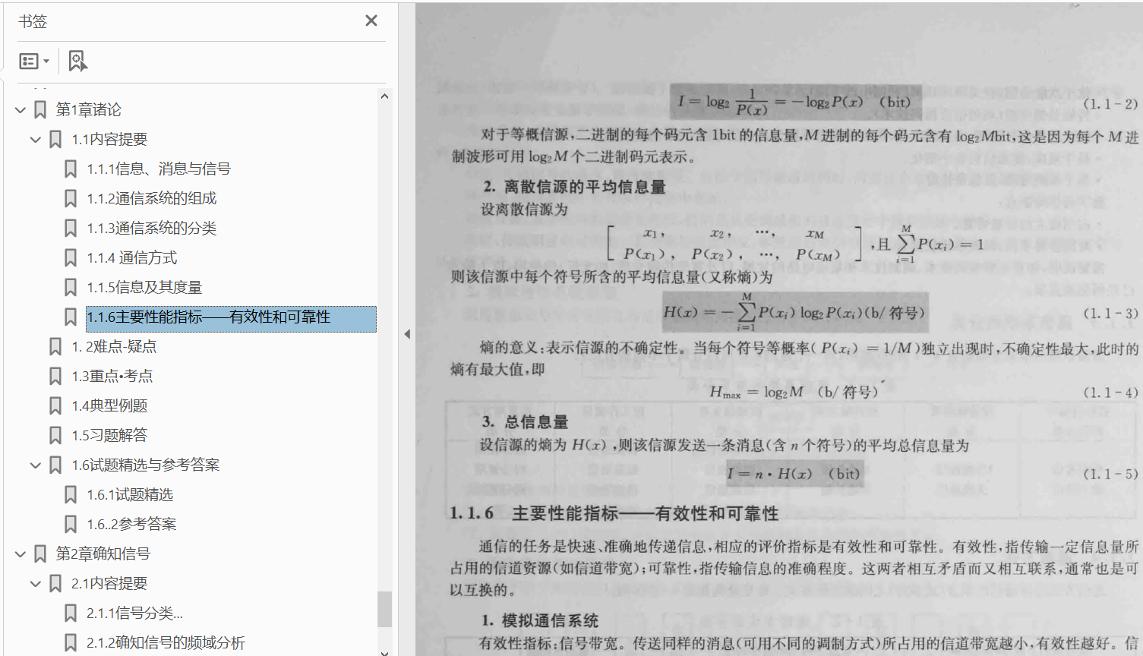
Task: Click the bookmark icon beside 1.5习题解答
Action: [x=55, y=434]
